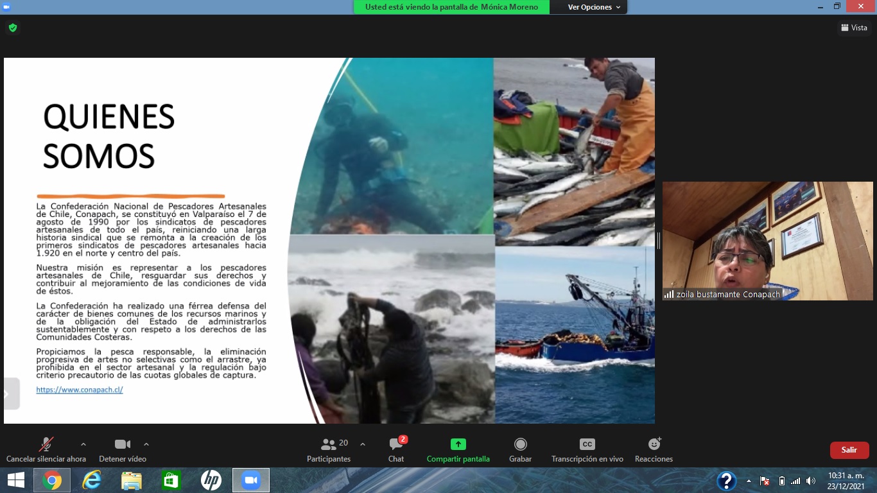Click the fishing boat photo
The height and width of the screenshot is (493, 877).
click(x=575, y=334)
